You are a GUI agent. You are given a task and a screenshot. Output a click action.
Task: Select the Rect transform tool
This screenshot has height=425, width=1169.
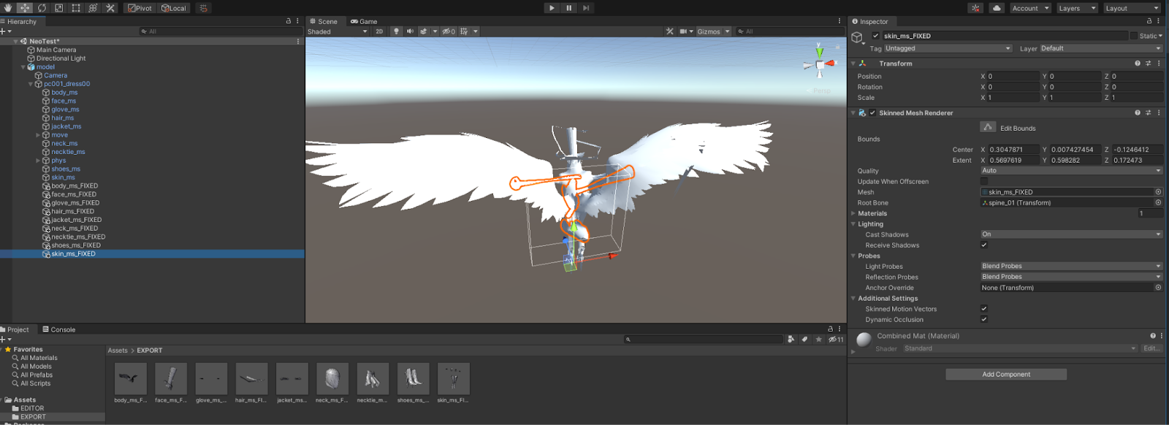click(x=76, y=8)
